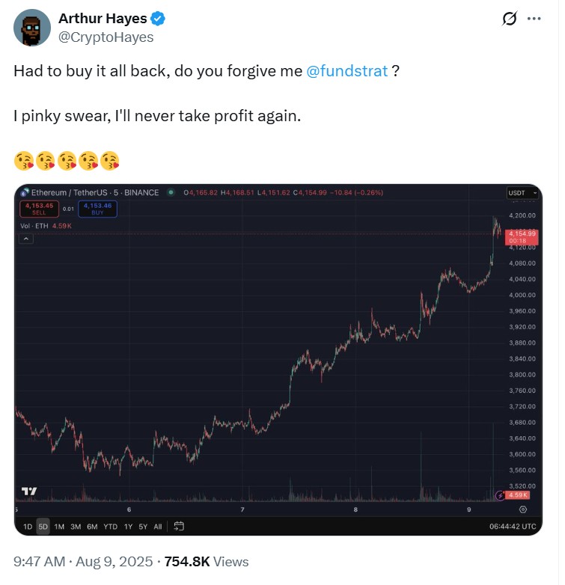Viewport: 565px width, 585px height.
Task: Show the All time range
Action: click(x=157, y=527)
